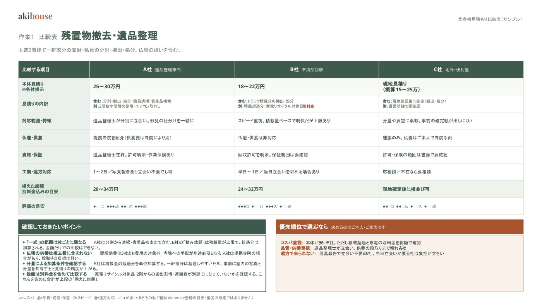
Task: Click B社 breakdown cell mentioning トラック積載分
Action: pyautogui.click(x=307, y=104)
